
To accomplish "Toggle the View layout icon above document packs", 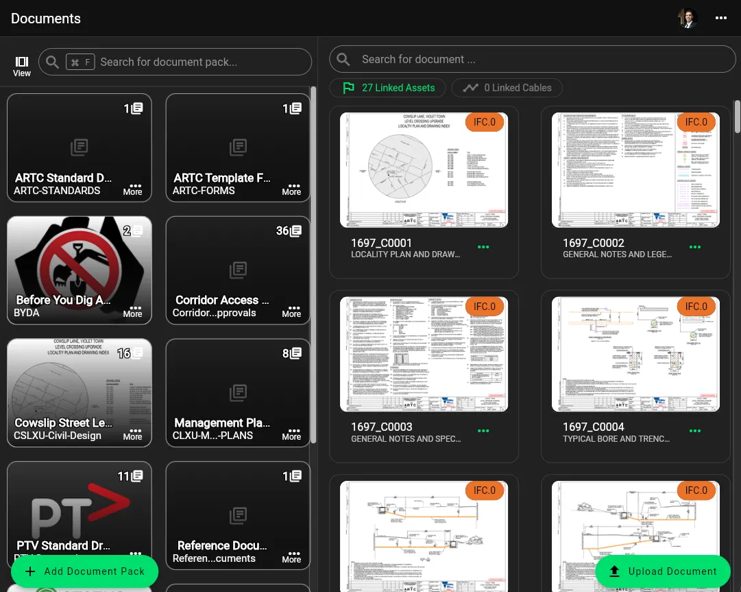I will [21, 62].
